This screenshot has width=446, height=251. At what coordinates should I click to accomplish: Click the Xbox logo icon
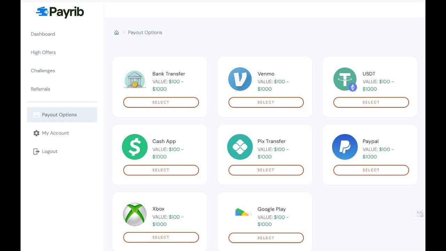(x=135, y=214)
